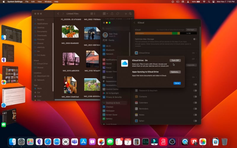Open Control Center in menu bar
The height and width of the screenshot is (148, 237).
(213, 2)
